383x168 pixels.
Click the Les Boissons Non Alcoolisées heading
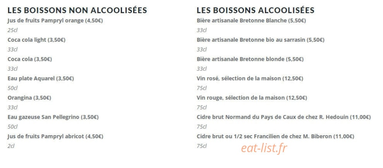77,10
